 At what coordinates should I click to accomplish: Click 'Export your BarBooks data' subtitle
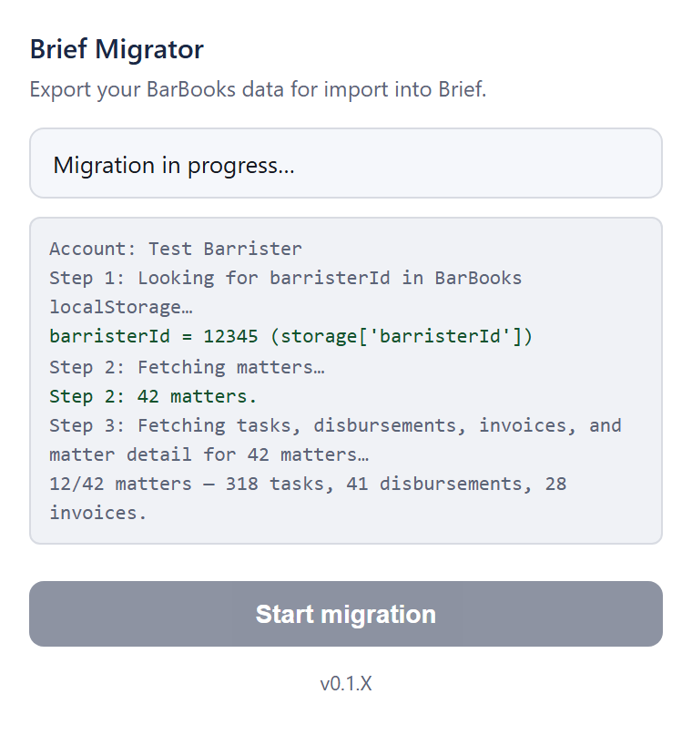pos(258,89)
